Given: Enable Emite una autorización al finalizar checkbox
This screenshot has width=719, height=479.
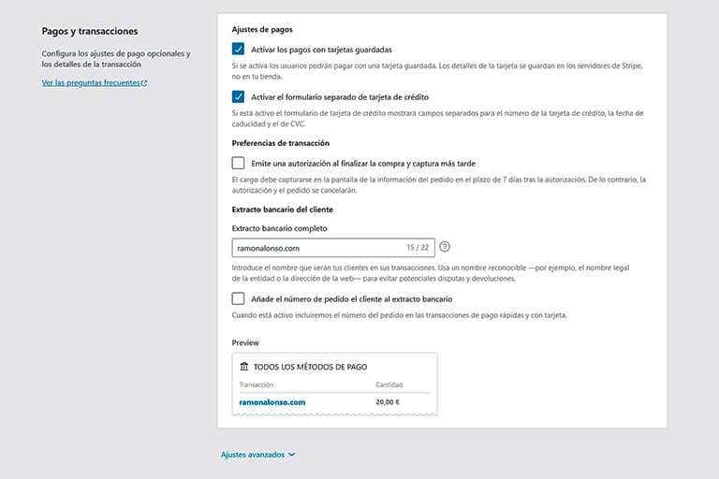Looking at the screenshot, I should pos(238,163).
